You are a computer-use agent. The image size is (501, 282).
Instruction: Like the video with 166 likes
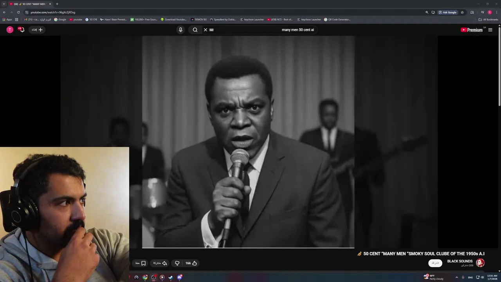pyautogui.click(x=191, y=263)
